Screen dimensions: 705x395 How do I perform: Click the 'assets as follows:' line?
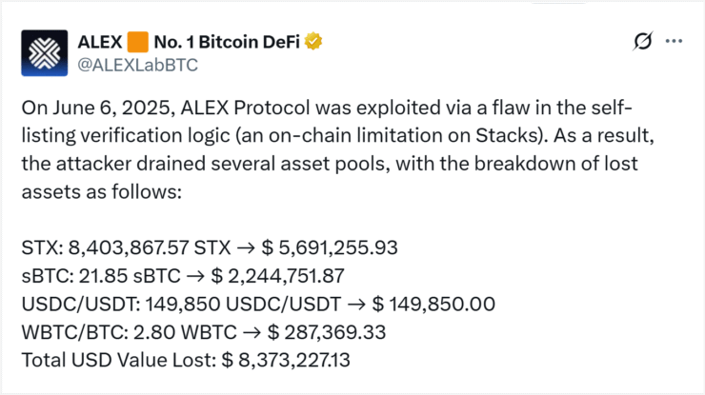[102, 192]
